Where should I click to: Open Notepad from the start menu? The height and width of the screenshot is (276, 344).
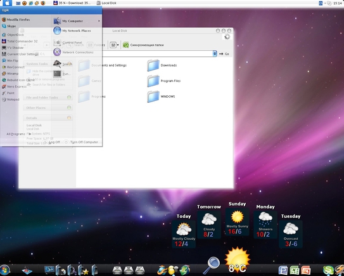pos(11,100)
